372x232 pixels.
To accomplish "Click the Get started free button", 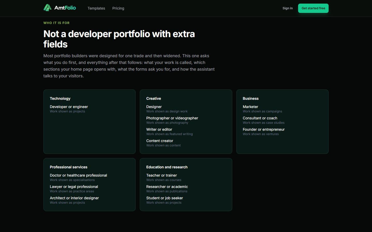I will (313, 8).
